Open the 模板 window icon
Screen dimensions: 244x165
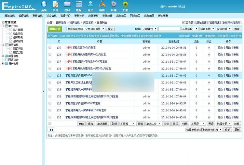pyautogui.click(x=79, y=4)
